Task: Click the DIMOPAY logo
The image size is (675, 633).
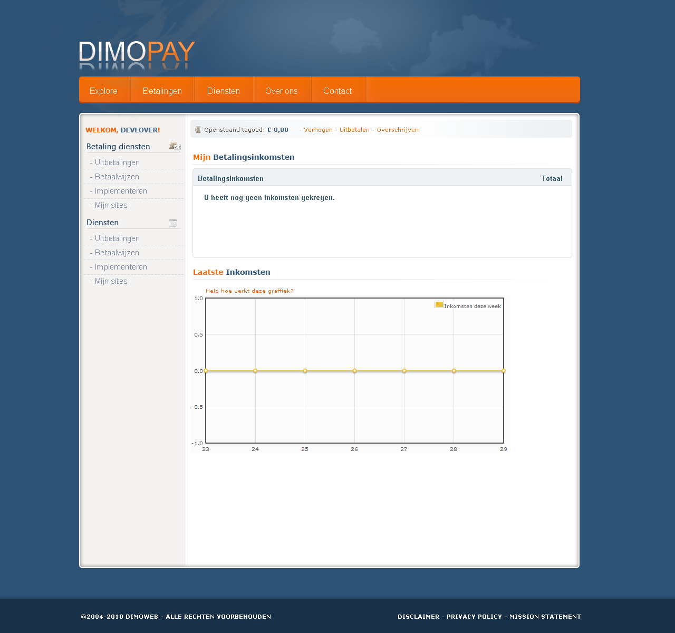Action: tap(137, 55)
